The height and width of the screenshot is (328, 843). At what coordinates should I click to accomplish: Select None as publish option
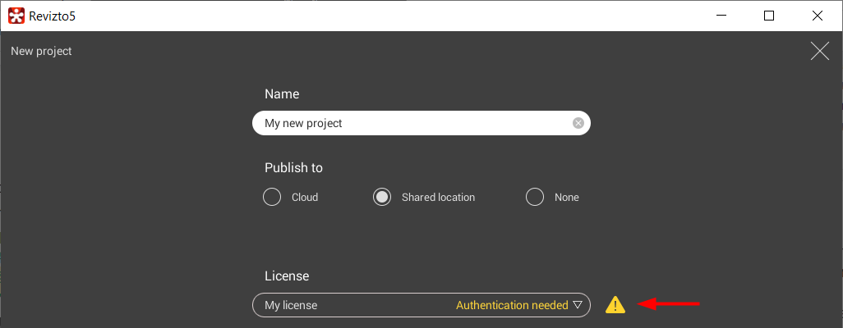535,197
